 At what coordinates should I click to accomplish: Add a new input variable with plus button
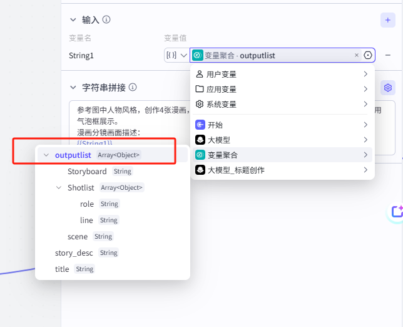tap(388, 20)
